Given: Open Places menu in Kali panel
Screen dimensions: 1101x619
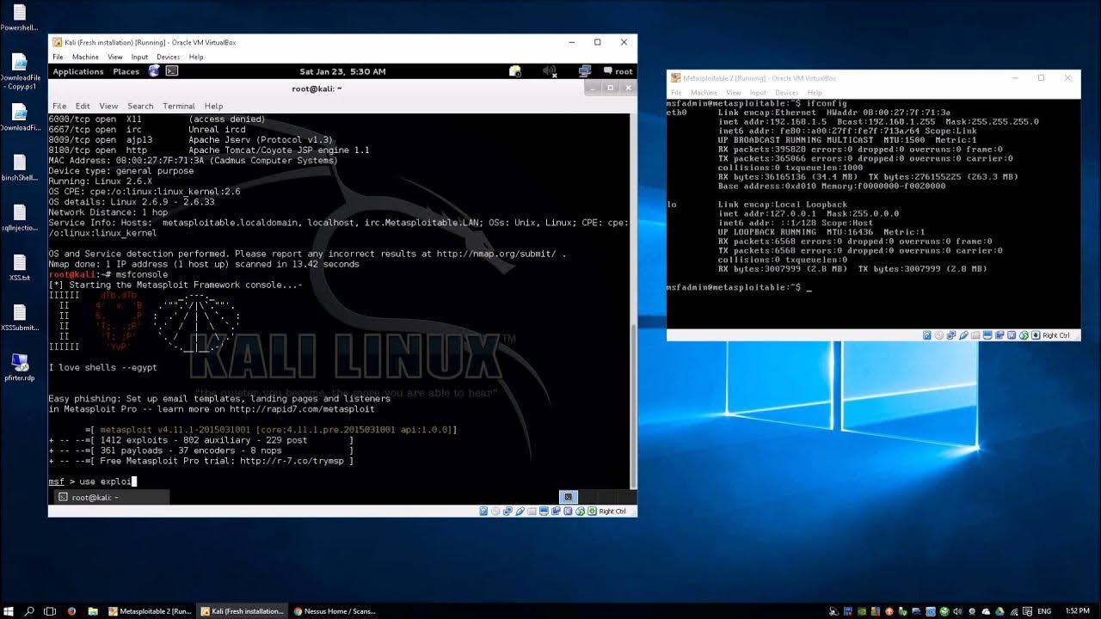Looking at the screenshot, I should 126,71.
